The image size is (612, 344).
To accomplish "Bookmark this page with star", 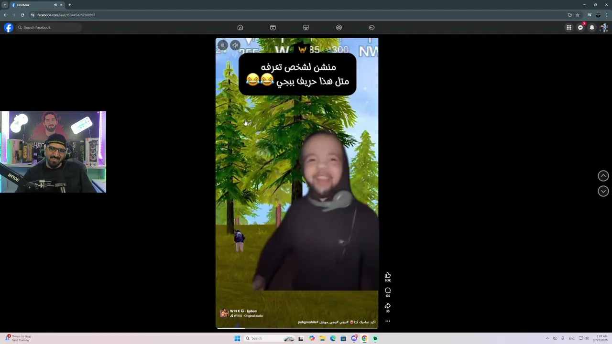I will (x=578, y=15).
